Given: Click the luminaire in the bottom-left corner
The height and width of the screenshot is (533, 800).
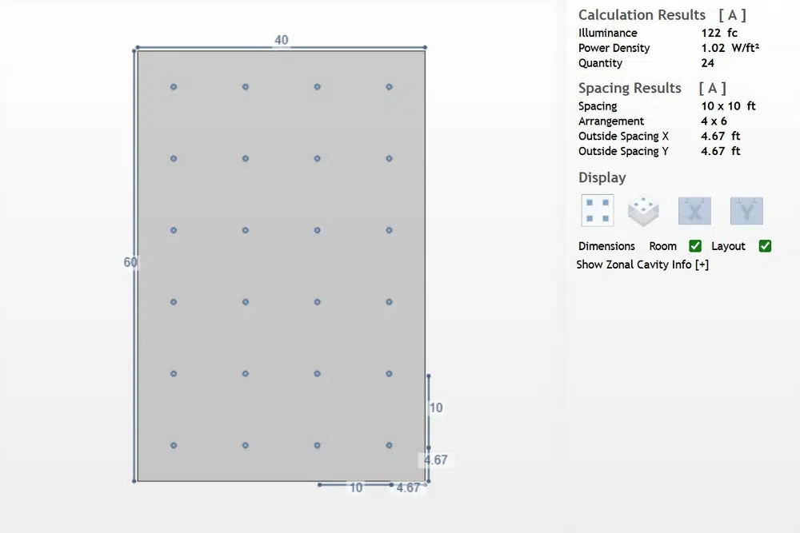Looking at the screenshot, I should [x=173, y=445].
